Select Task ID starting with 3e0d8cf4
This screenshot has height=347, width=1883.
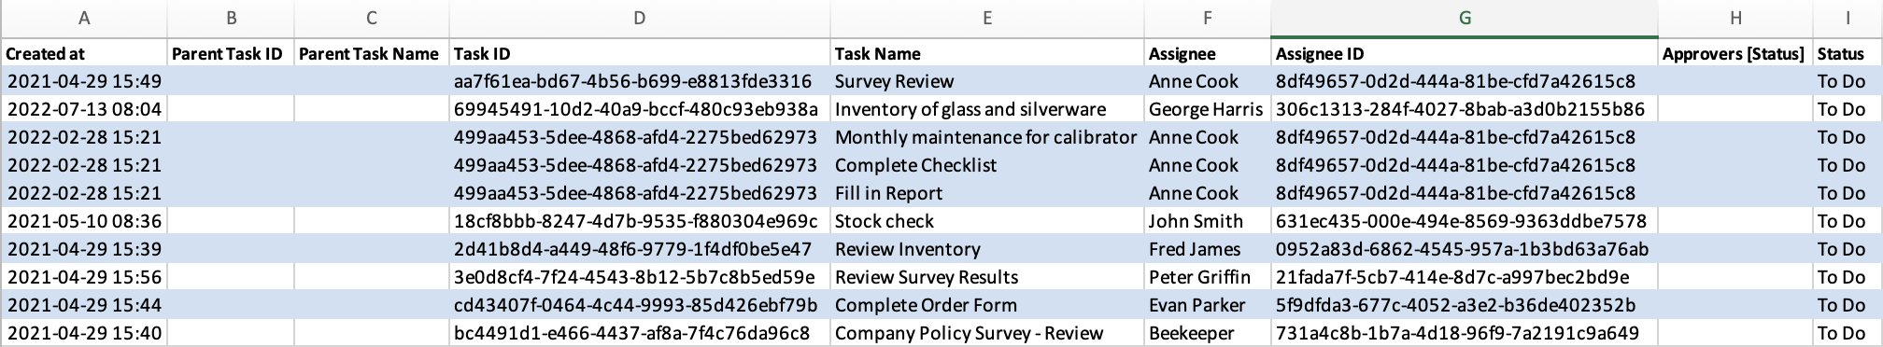(640, 277)
